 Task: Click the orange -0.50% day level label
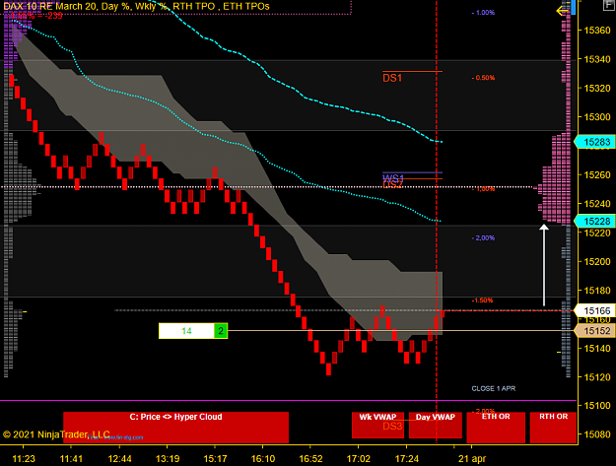click(483, 78)
